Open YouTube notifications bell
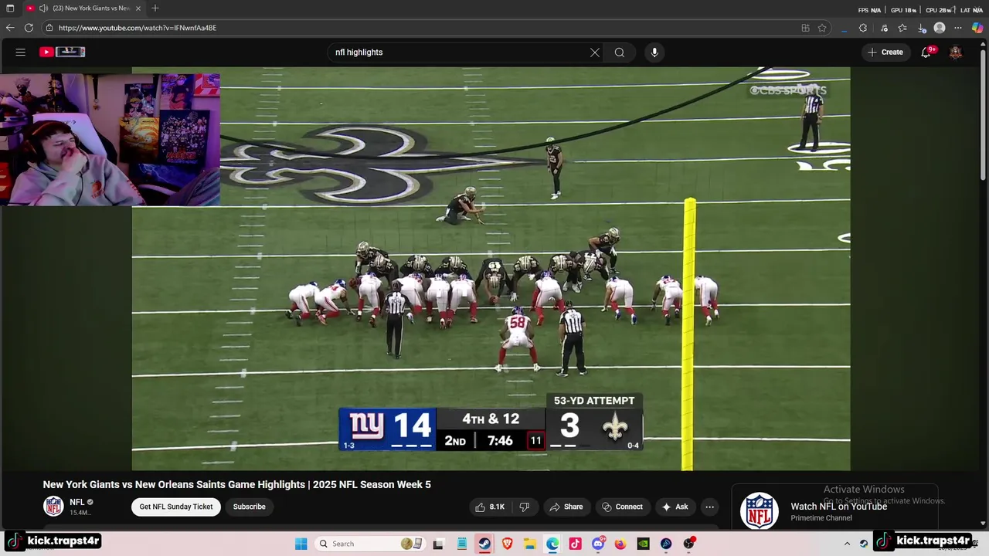The height and width of the screenshot is (556, 989). (x=926, y=53)
